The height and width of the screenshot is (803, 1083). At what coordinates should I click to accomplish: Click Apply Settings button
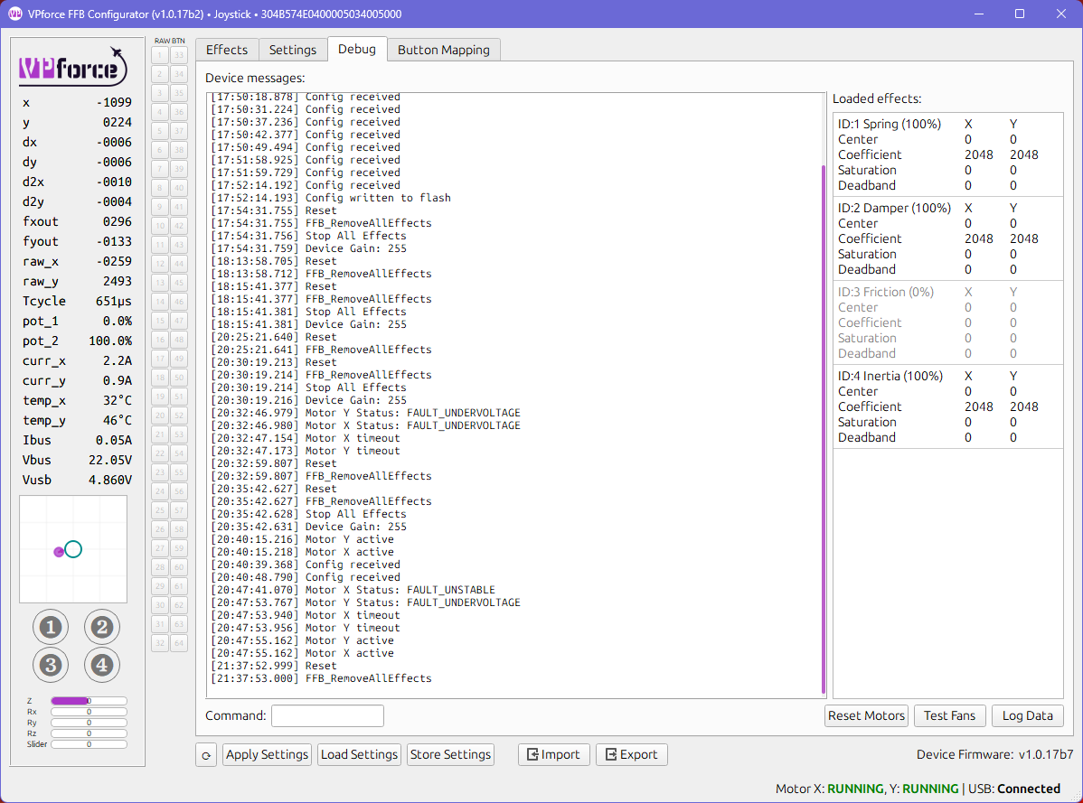tap(268, 755)
